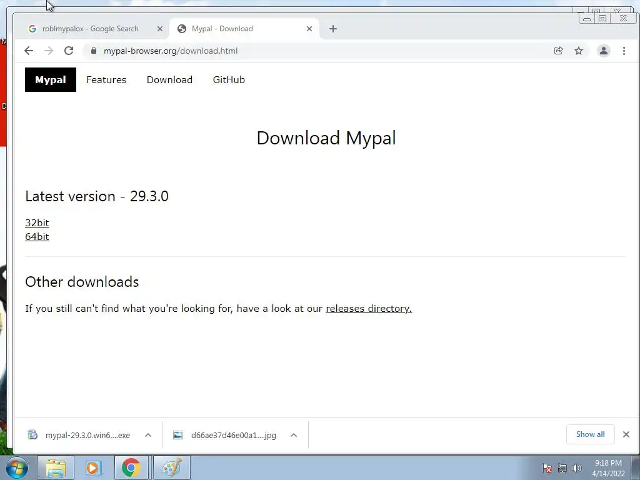Download the 64bit version
This screenshot has height=480, width=640.
37,237
